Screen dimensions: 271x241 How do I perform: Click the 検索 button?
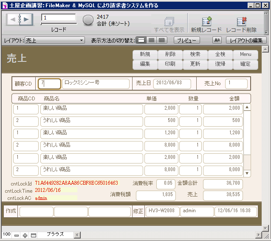[195, 55]
